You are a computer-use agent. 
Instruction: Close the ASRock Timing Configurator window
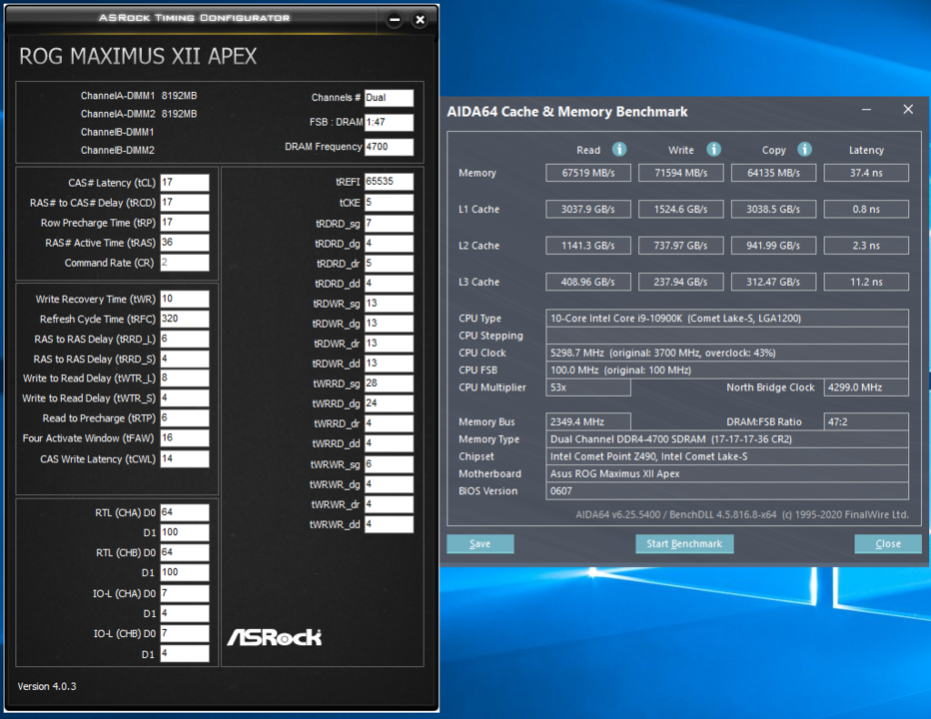420,20
